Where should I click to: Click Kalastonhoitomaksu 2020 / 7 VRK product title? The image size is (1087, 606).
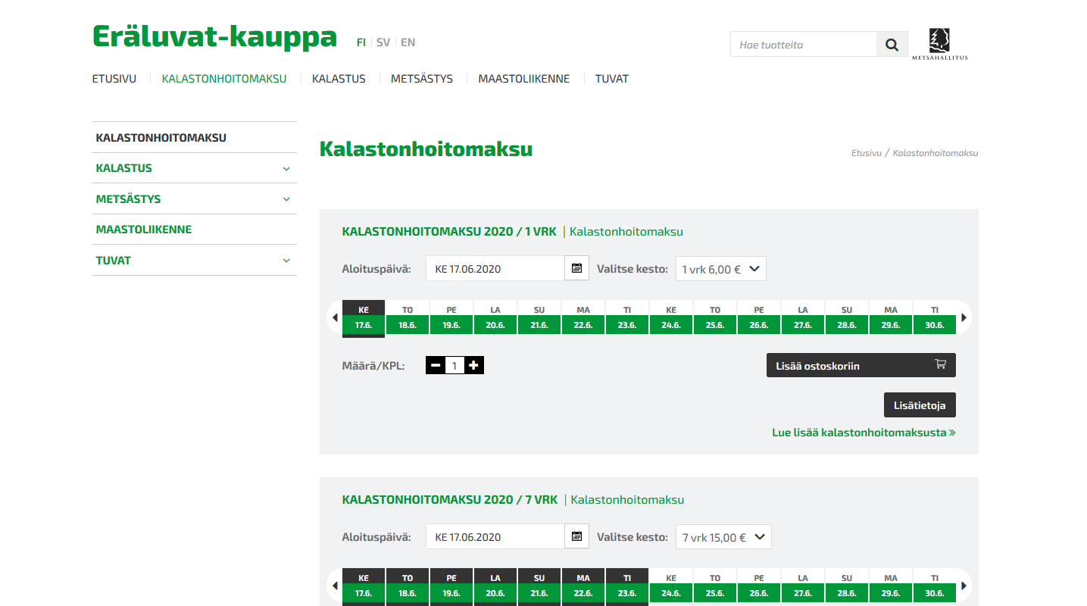[450, 500]
